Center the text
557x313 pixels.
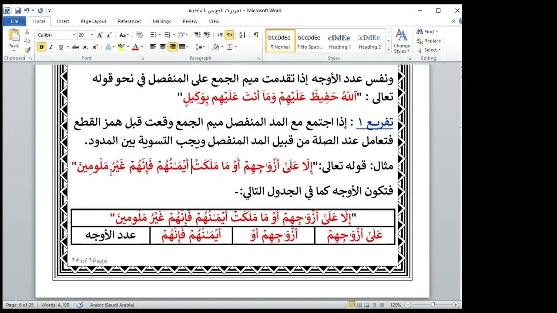[x=163, y=47]
